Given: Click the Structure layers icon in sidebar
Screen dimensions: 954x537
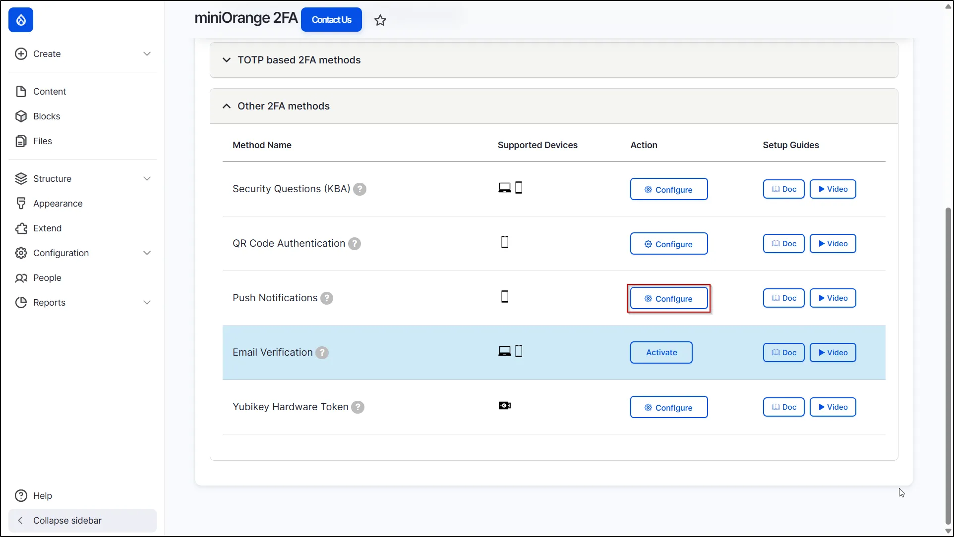Looking at the screenshot, I should [x=21, y=179].
